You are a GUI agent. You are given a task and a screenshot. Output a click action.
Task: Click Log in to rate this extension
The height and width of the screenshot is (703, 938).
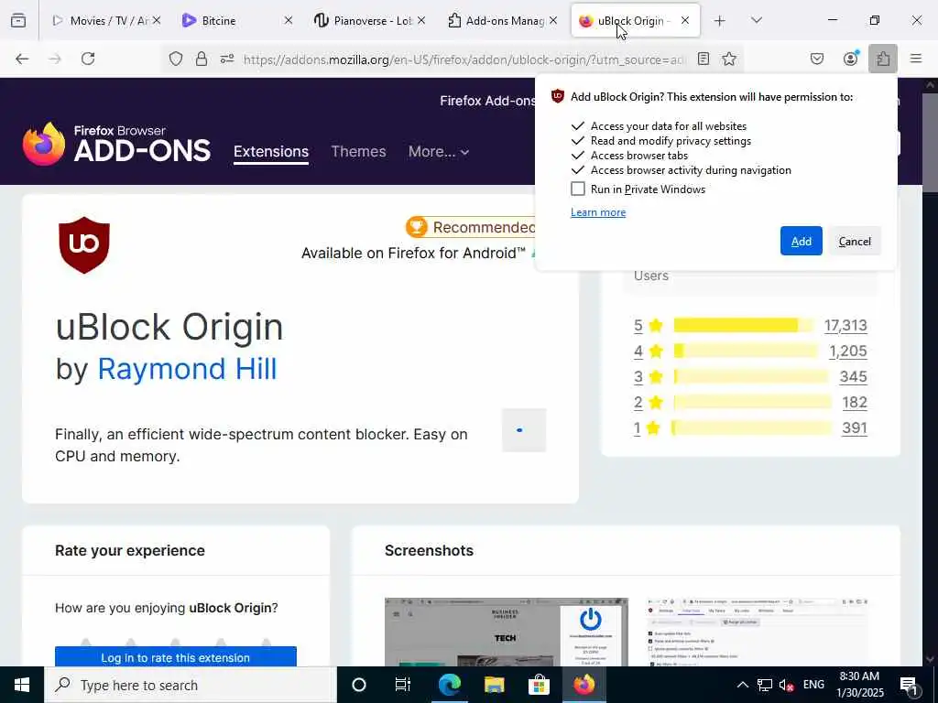pos(175,657)
